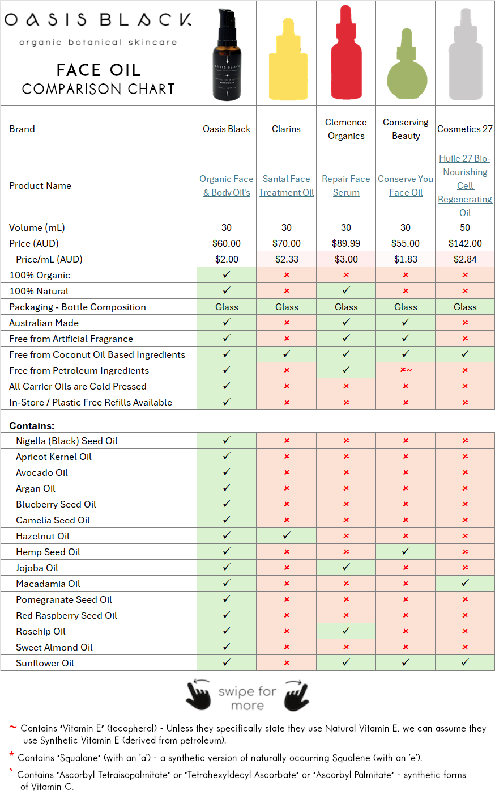The width and height of the screenshot is (495, 794).
Task: Click the 100% Organic red cross for Clarins
Action: coord(287,274)
